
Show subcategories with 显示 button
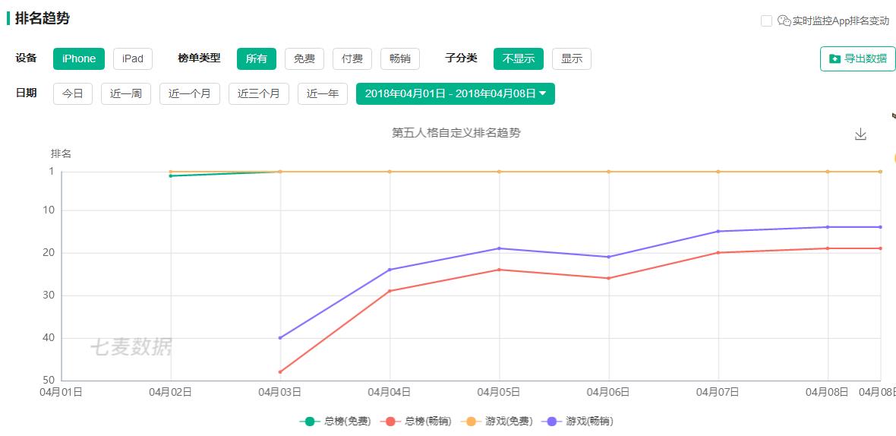(572, 58)
